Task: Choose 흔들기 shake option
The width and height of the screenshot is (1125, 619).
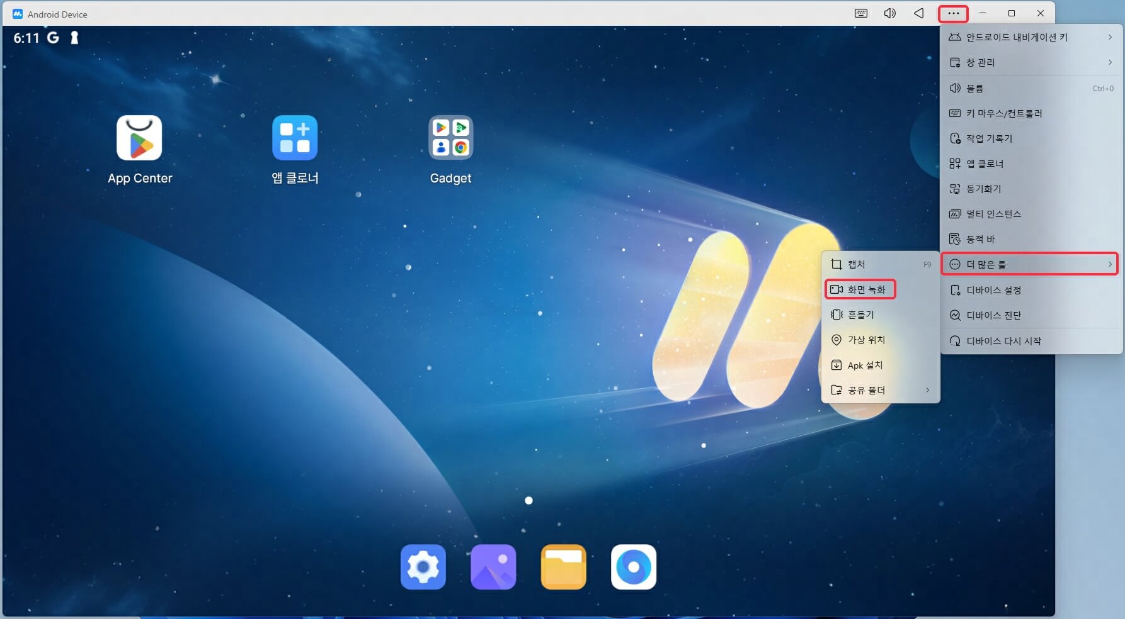Action: tap(881, 315)
